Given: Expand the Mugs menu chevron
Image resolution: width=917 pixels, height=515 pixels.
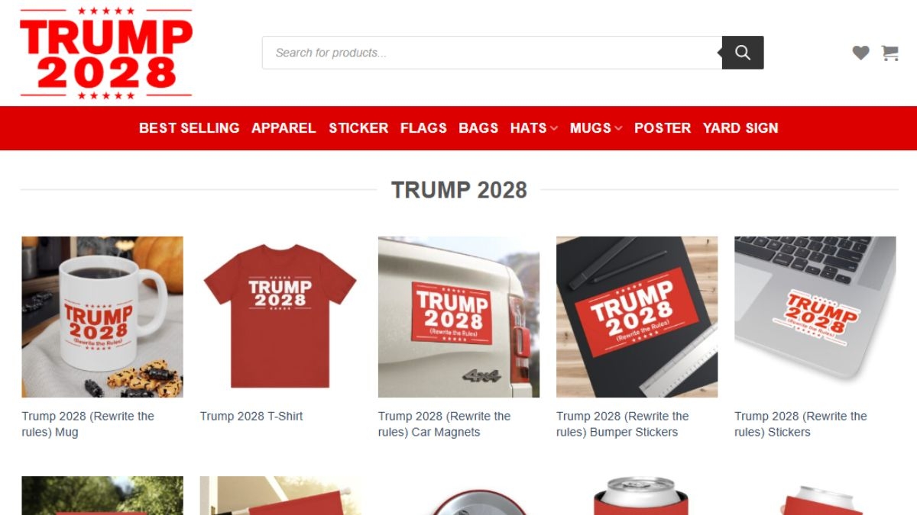Looking at the screenshot, I should click(618, 128).
